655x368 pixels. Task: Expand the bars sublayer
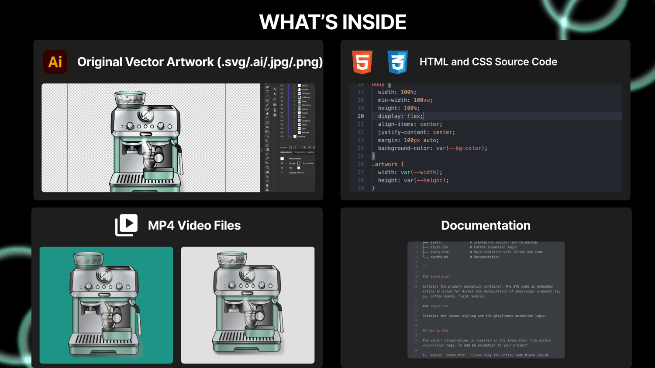click(295, 129)
